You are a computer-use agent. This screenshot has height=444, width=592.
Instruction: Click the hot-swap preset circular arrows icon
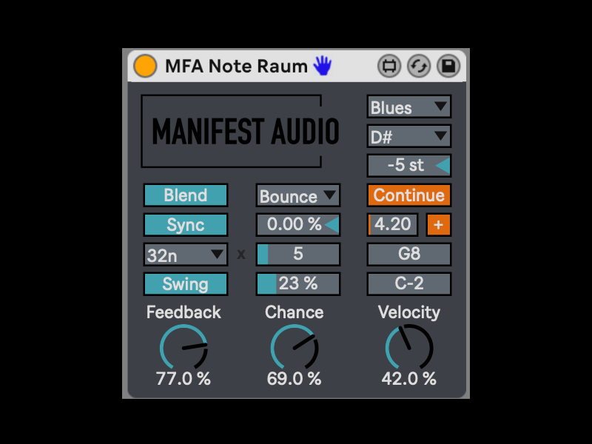(418, 66)
